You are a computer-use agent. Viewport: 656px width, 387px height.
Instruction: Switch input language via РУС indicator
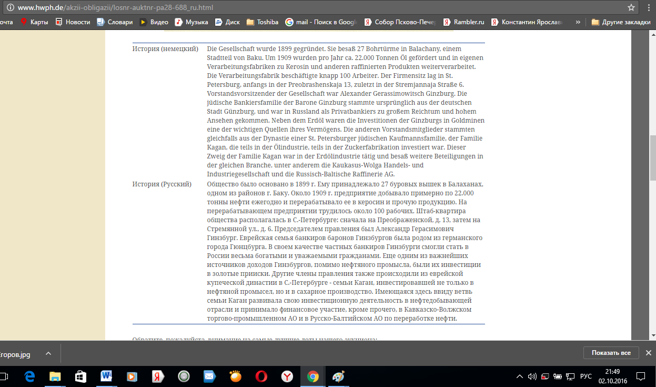pos(586,376)
